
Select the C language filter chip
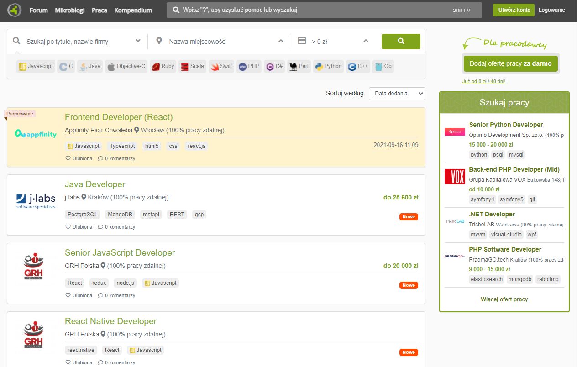pyautogui.click(x=66, y=66)
